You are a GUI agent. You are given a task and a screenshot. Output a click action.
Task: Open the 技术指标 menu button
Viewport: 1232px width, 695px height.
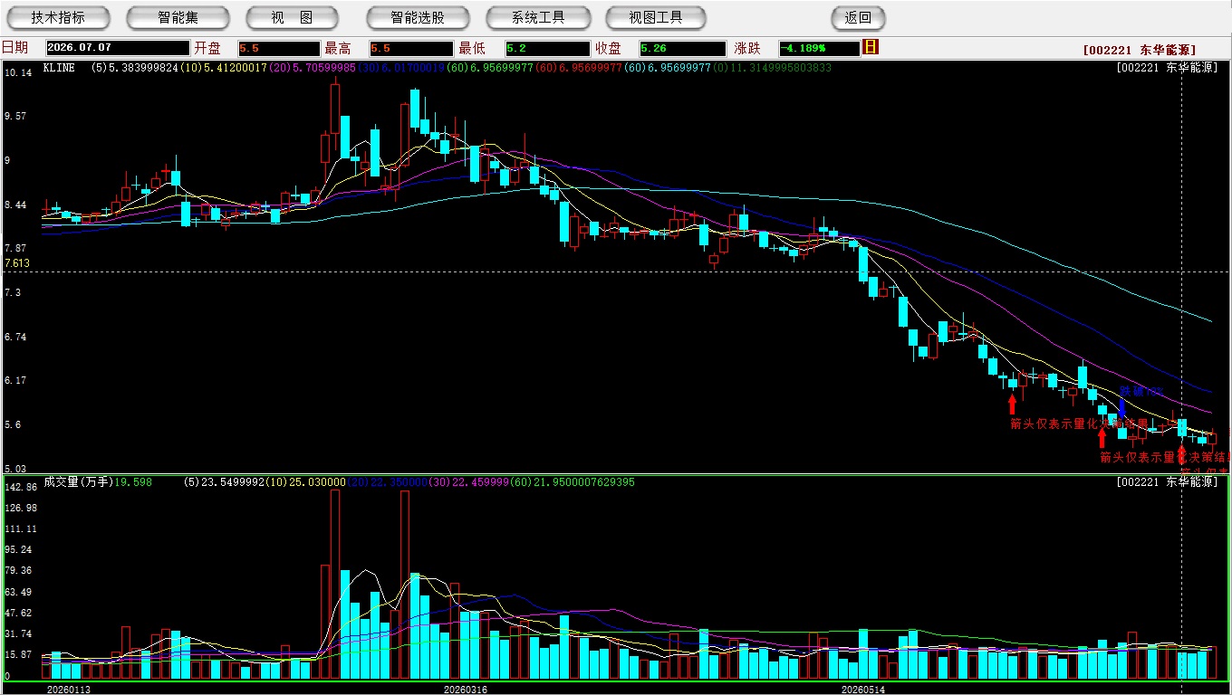pyautogui.click(x=58, y=17)
